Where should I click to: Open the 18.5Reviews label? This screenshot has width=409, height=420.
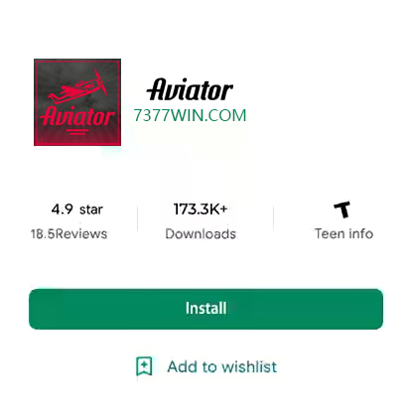click(68, 234)
